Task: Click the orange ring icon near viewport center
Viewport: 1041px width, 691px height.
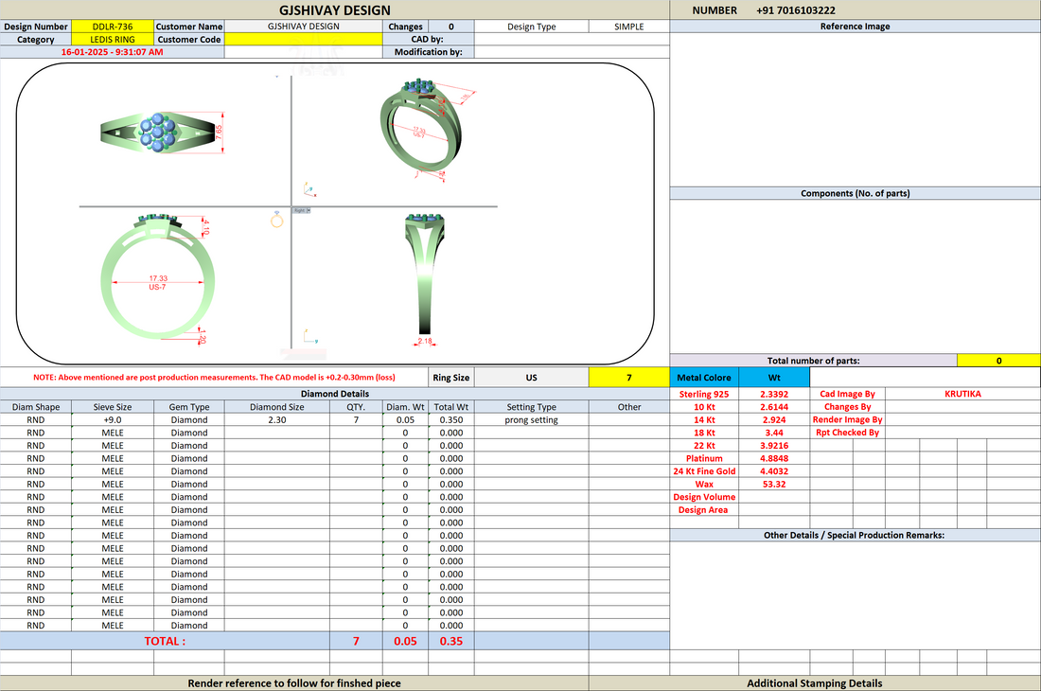Action: click(277, 220)
